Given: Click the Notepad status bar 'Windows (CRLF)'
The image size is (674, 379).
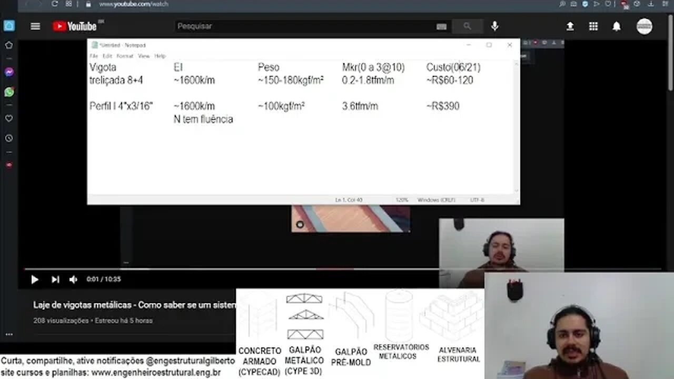Looking at the screenshot, I should 435,200.
